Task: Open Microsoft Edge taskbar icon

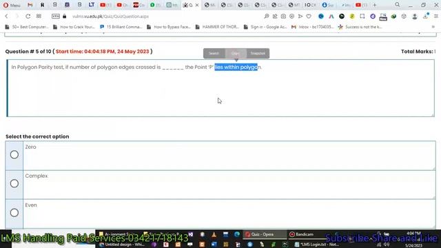Action: tap(237, 234)
